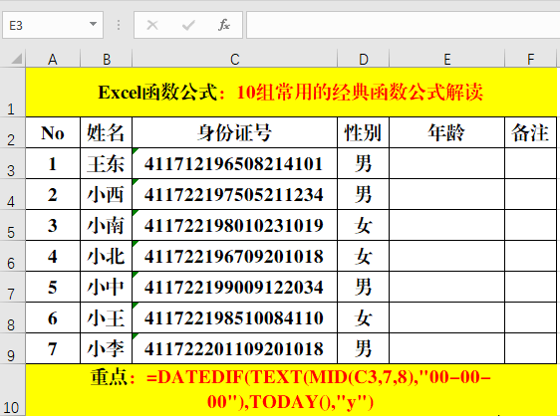Click the empty age cell for 小西
The width and height of the screenshot is (560, 416).
coord(446,194)
